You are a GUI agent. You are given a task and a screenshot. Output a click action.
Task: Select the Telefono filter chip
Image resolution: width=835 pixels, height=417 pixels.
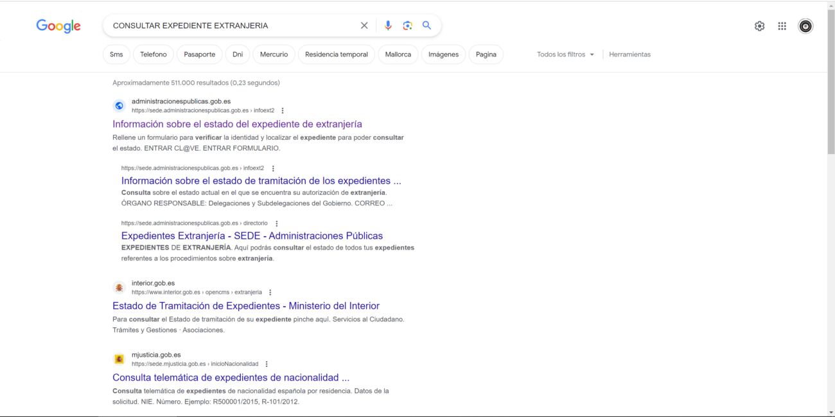click(154, 55)
